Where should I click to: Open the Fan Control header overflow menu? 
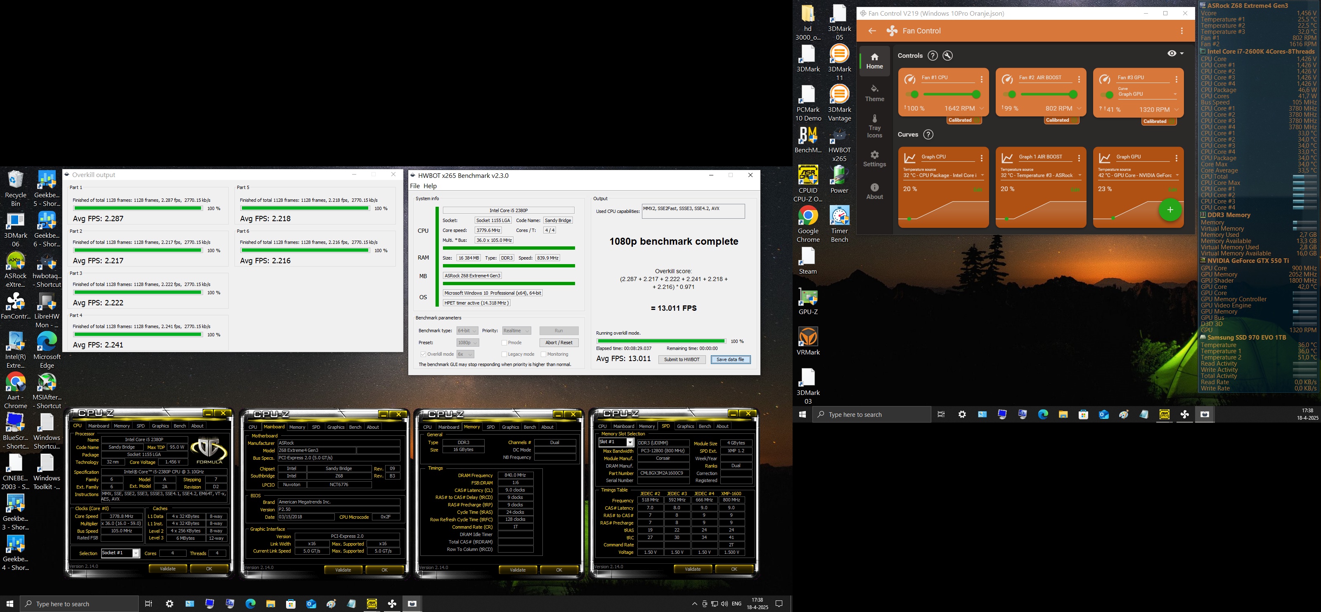1181,31
